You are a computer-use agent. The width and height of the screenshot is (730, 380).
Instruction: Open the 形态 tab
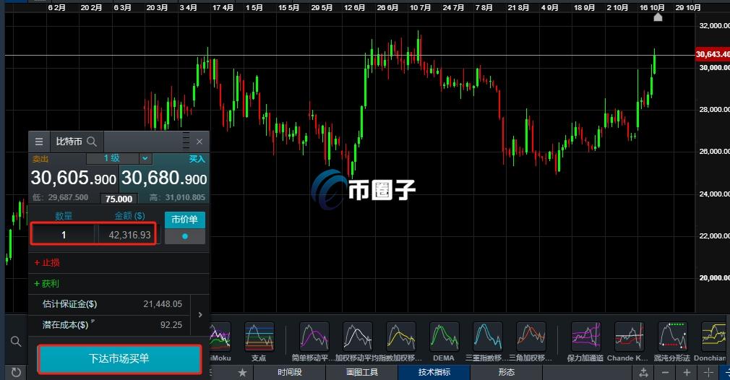pyautogui.click(x=506, y=372)
